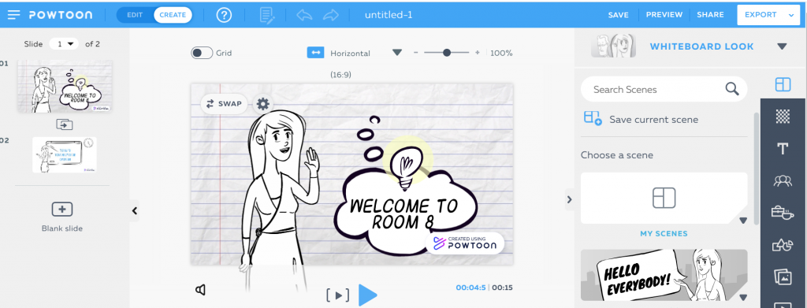This screenshot has height=308, width=807.
Task: Open the Characters panel icon
Action: (783, 180)
